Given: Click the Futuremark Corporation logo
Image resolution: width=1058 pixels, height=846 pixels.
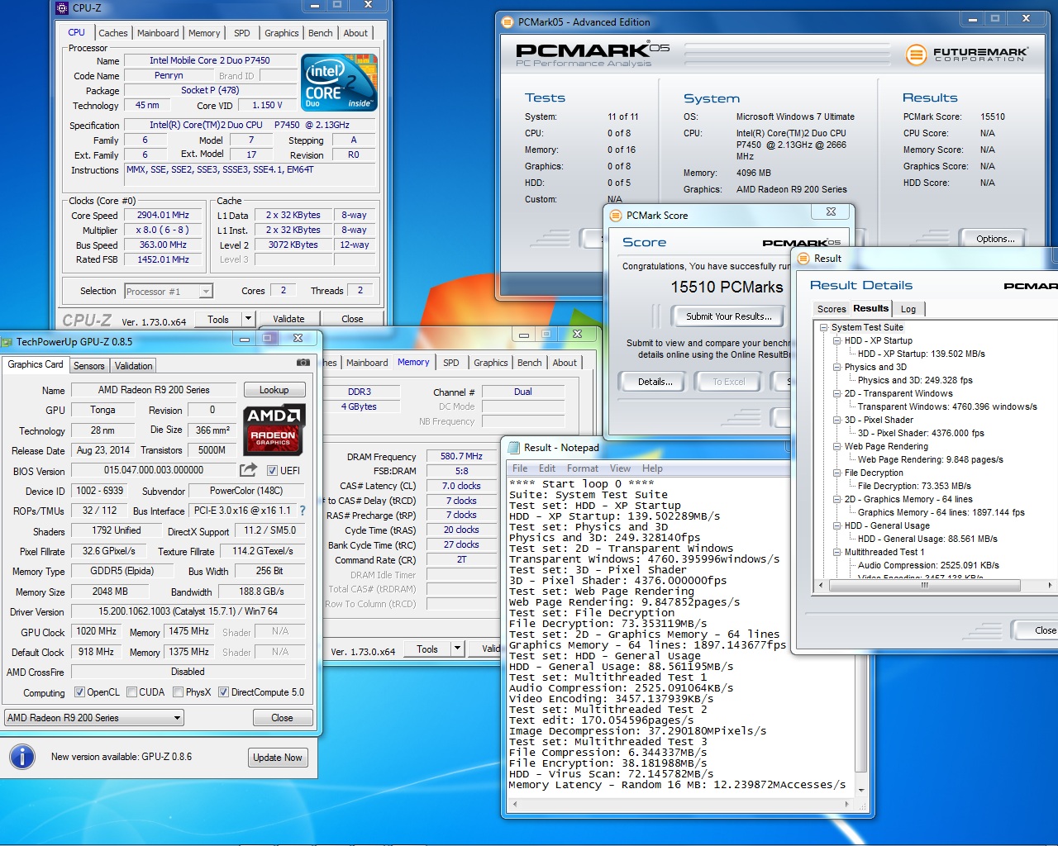Looking at the screenshot, I should click(967, 55).
